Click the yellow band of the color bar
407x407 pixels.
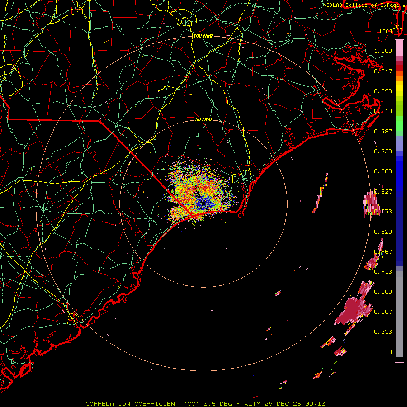(399, 89)
